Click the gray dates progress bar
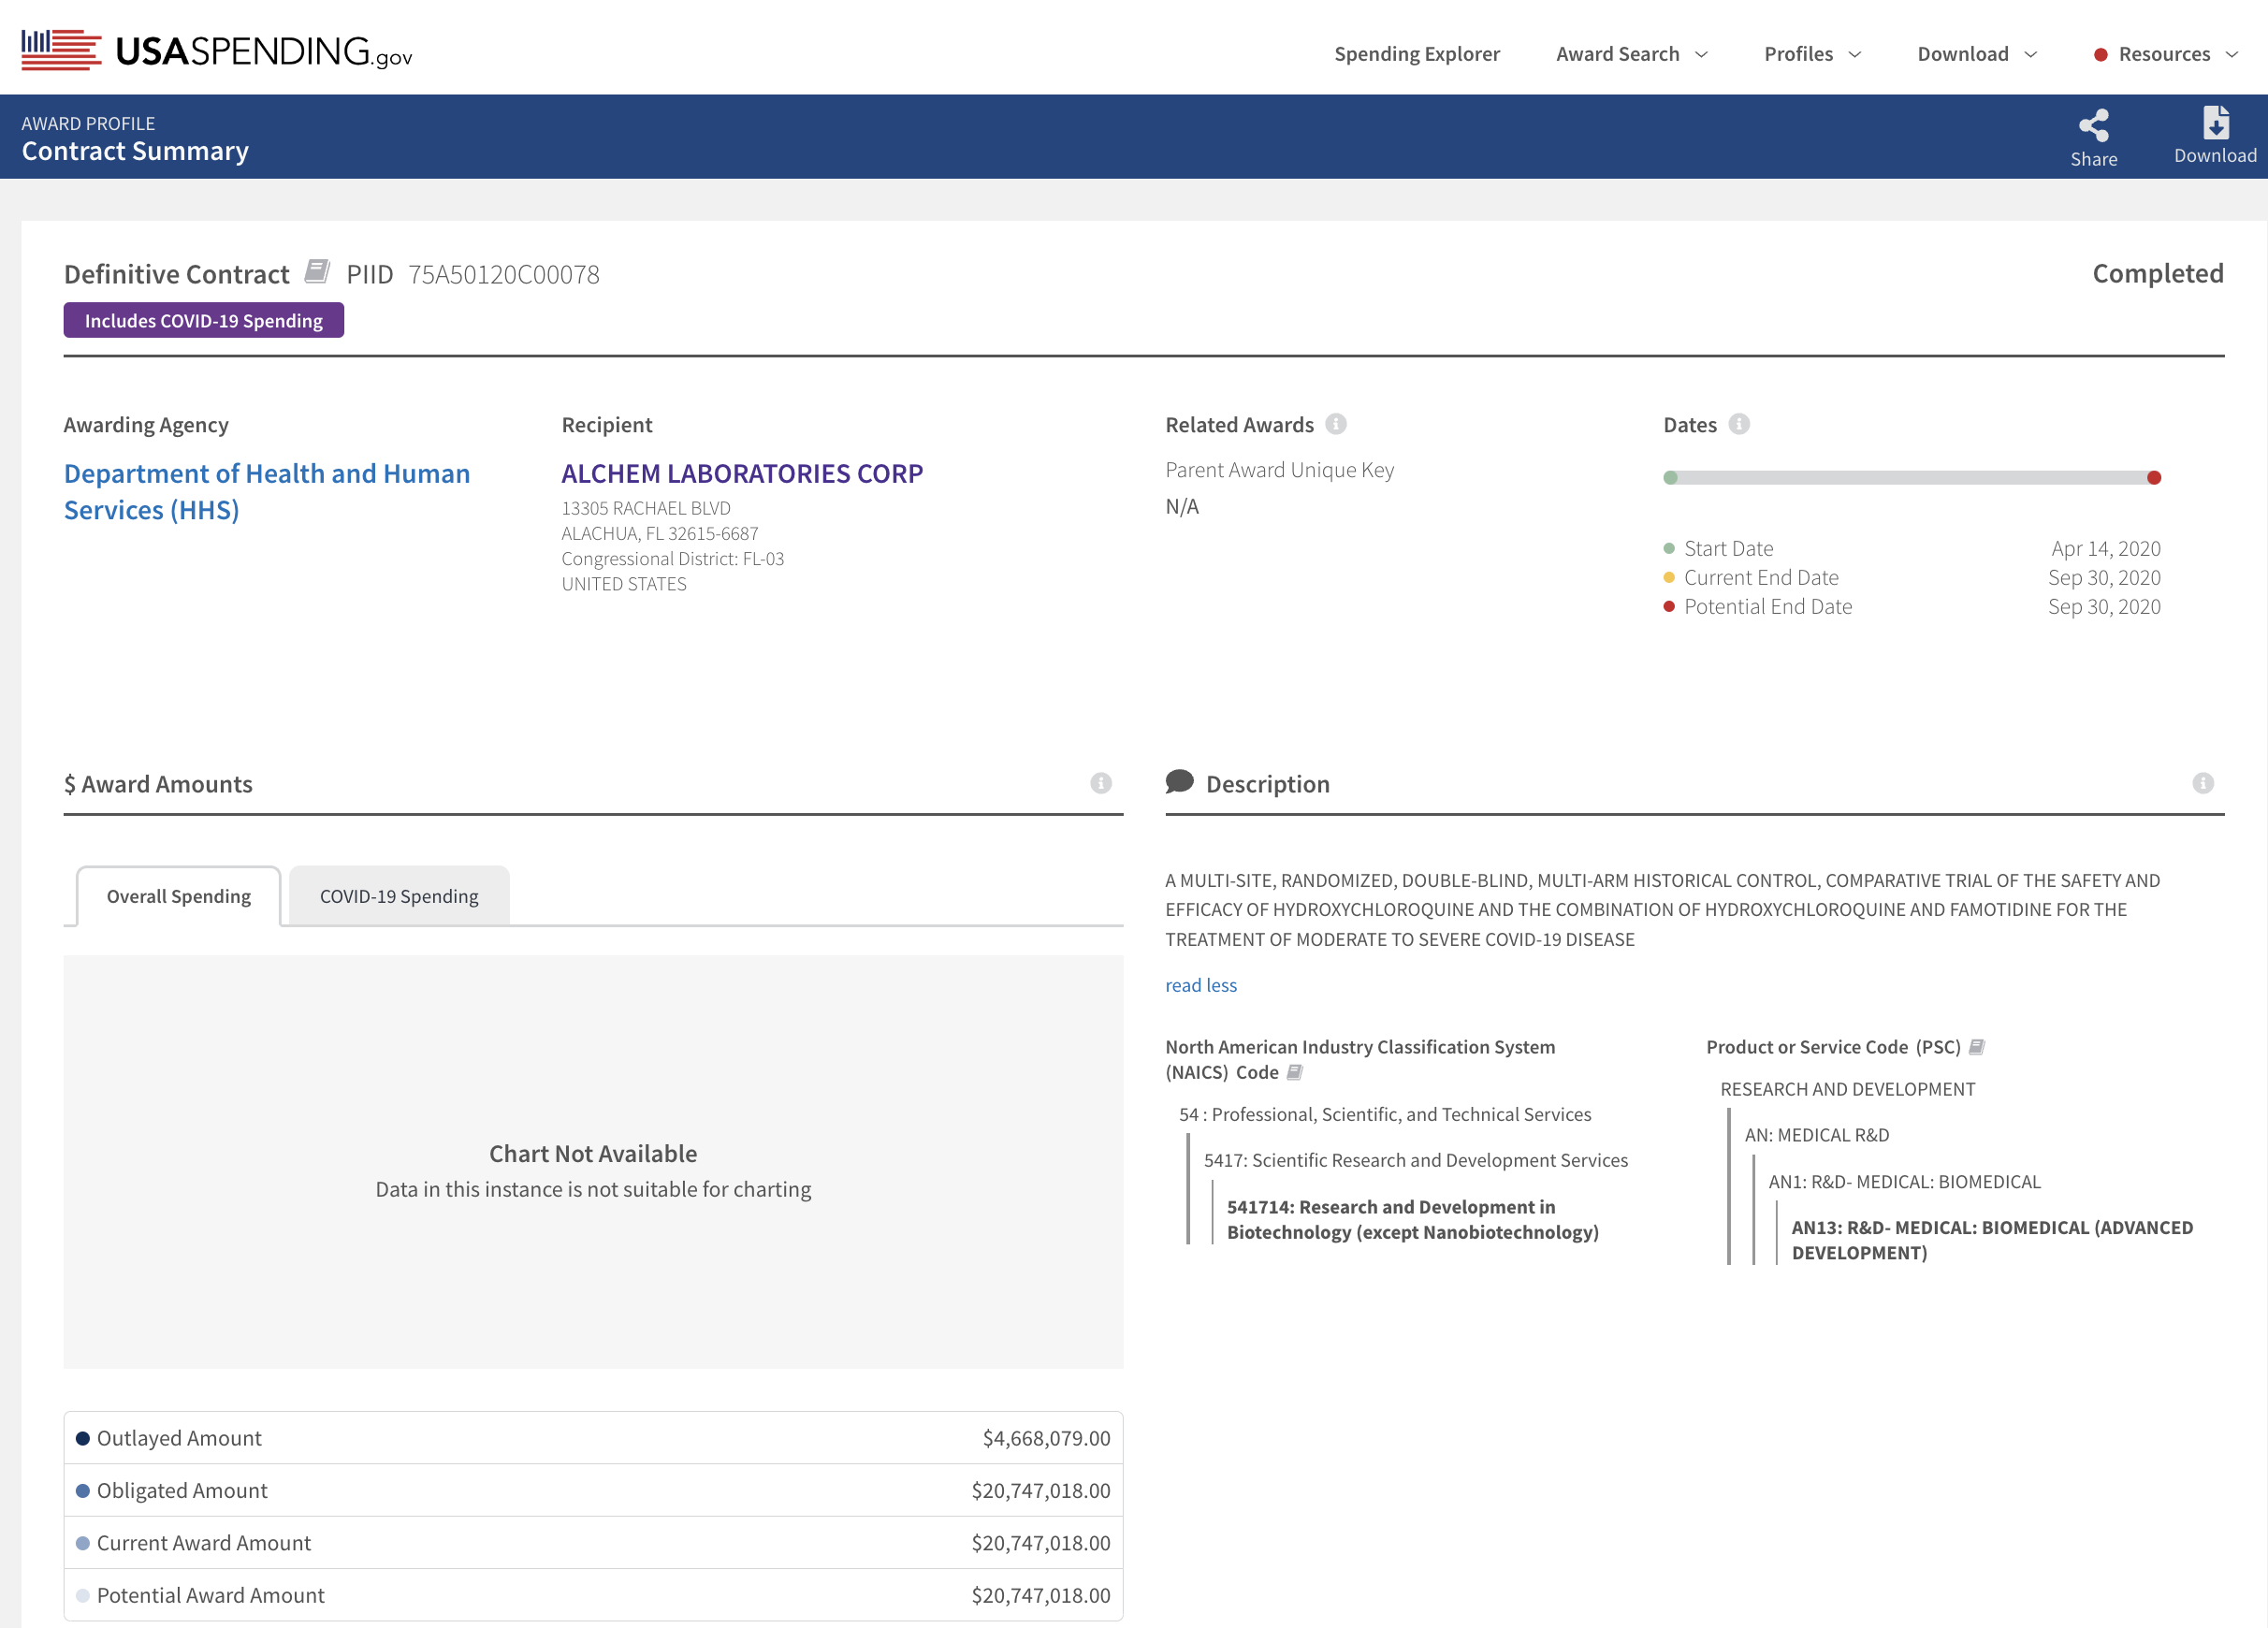The width and height of the screenshot is (2268, 1628). click(x=1912, y=478)
